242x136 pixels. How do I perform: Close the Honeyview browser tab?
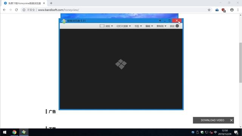click(x=44, y=3)
